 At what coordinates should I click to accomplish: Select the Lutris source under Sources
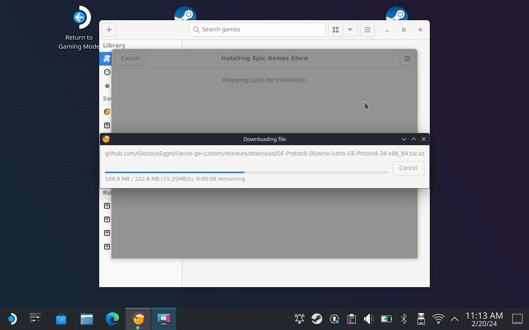(107, 112)
